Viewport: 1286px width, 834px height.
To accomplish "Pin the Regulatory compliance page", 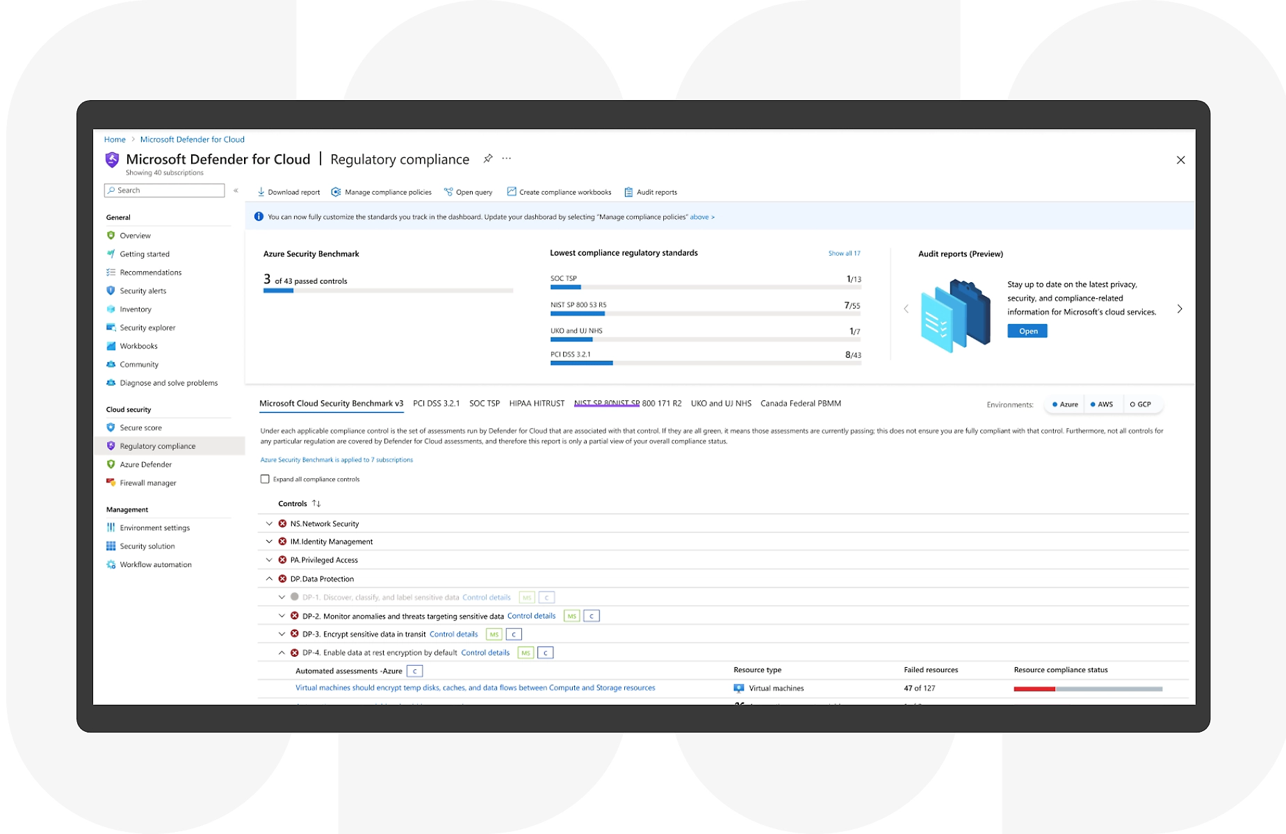I will [488, 158].
